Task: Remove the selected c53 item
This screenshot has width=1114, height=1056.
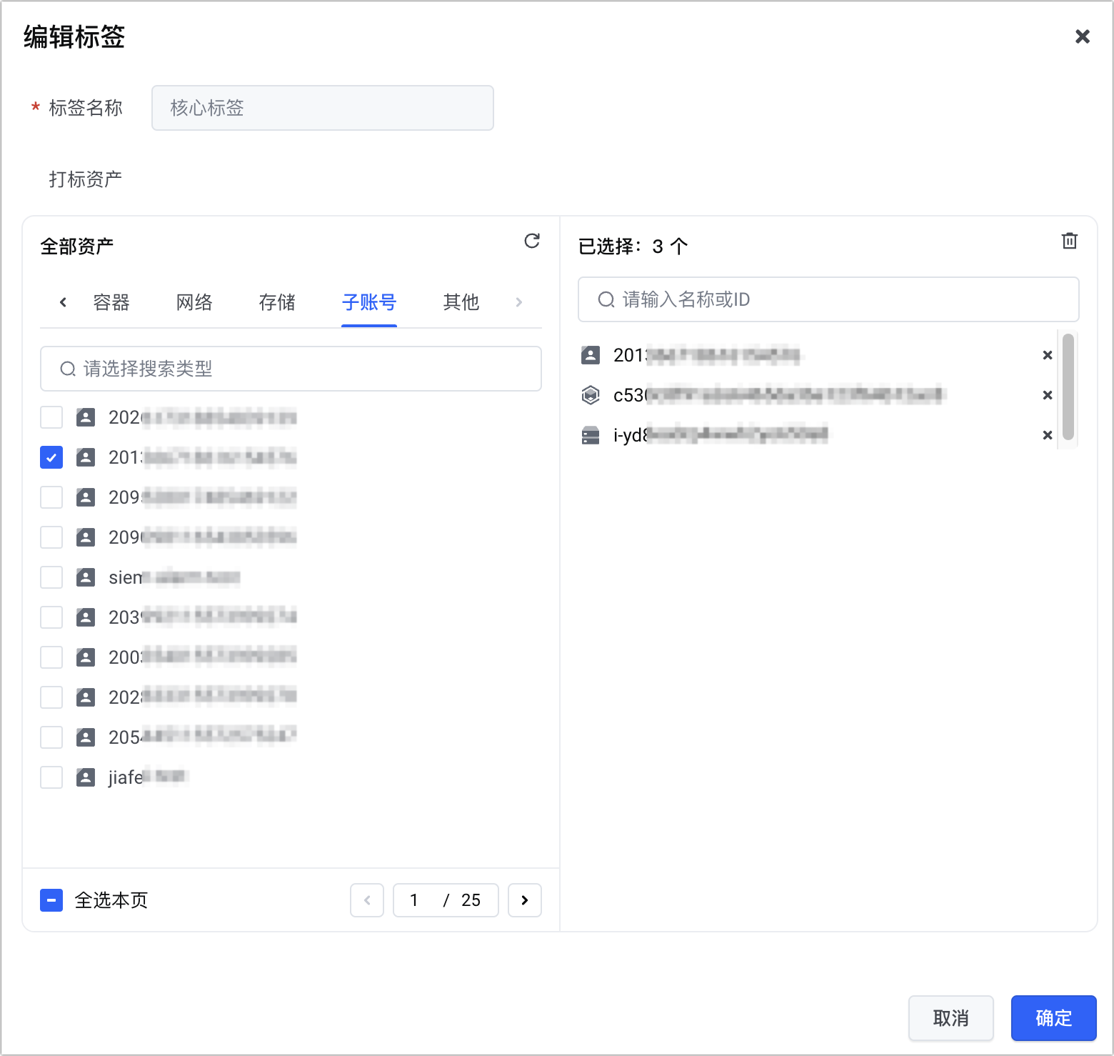Action: [1048, 395]
